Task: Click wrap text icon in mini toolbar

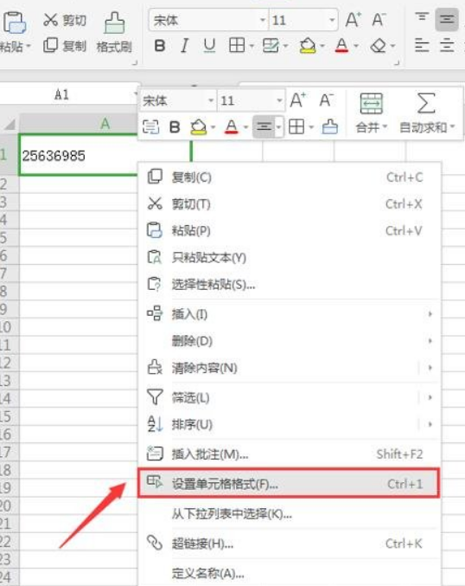Action: pos(150,127)
